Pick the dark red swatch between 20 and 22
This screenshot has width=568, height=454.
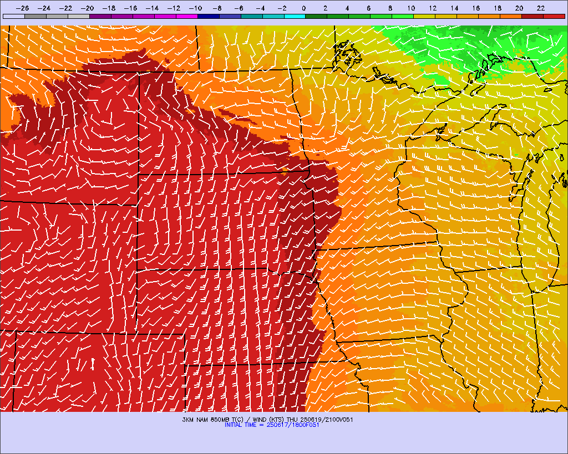pos(532,16)
